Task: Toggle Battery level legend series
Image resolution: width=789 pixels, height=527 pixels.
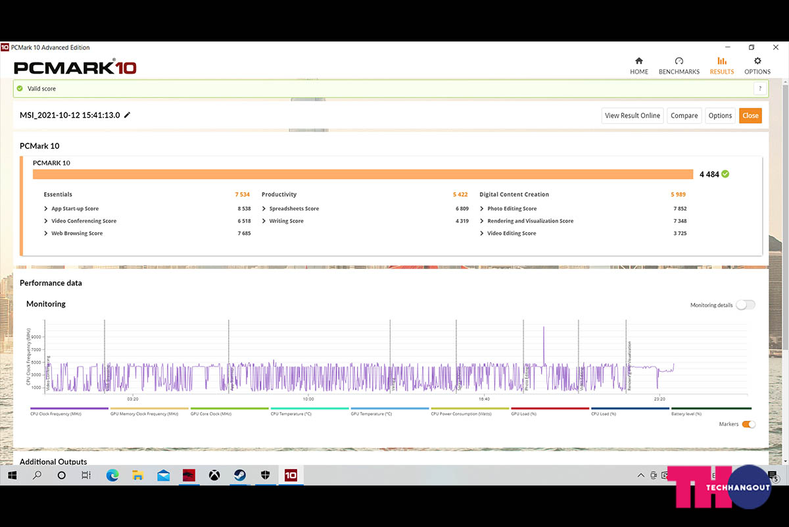Action: (711, 411)
